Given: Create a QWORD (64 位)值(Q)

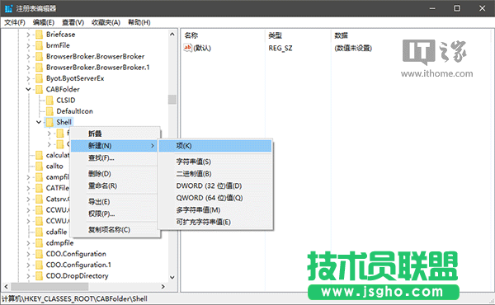Looking at the screenshot, I should pos(215,198).
